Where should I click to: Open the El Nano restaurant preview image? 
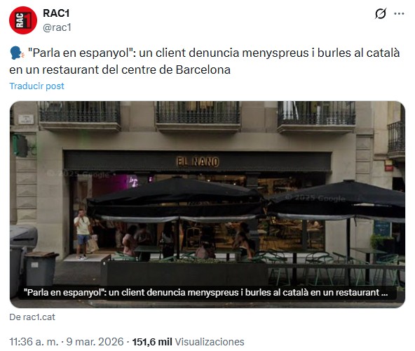coord(207,204)
